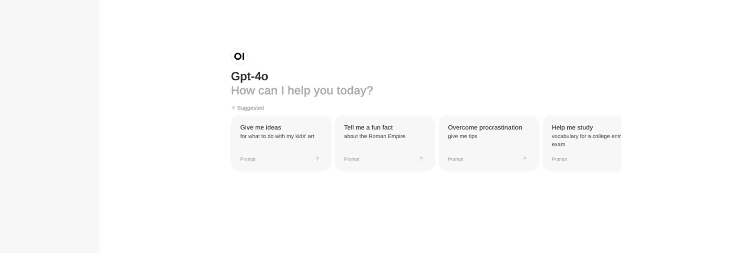Click the 'How can I help you today?' text
The width and height of the screenshot is (751, 253).
point(302,90)
